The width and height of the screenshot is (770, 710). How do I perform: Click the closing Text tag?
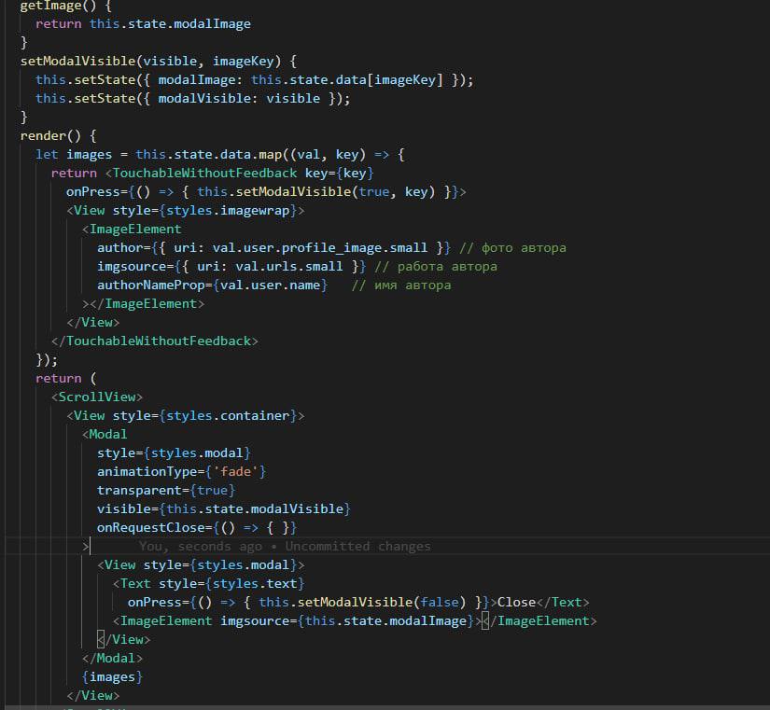coord(563,603)
